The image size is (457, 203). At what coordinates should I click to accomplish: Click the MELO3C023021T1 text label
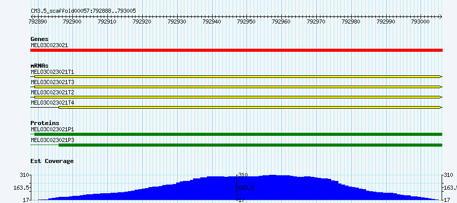point(52,72)
